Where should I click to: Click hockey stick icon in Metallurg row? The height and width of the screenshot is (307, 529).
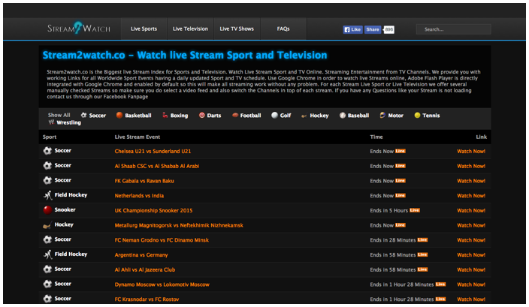[x=47, y=225]
